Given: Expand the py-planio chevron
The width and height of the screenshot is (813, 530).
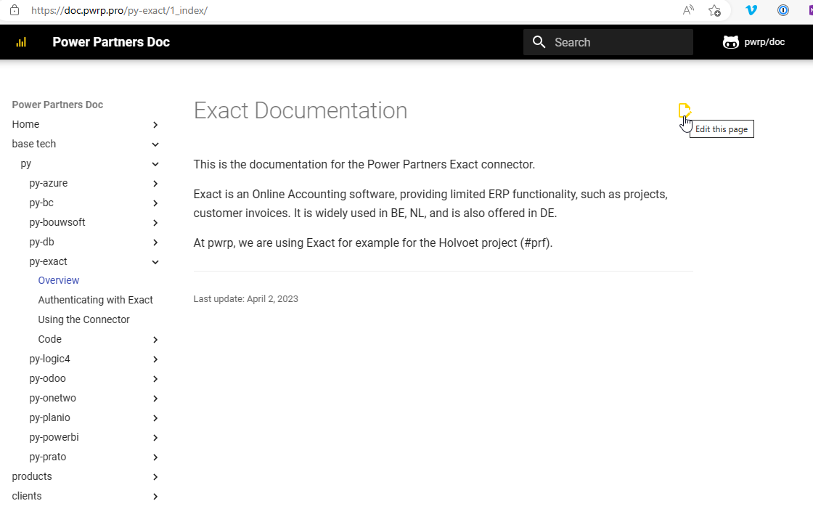Looking at the screenshot, I should coord(155,418).
